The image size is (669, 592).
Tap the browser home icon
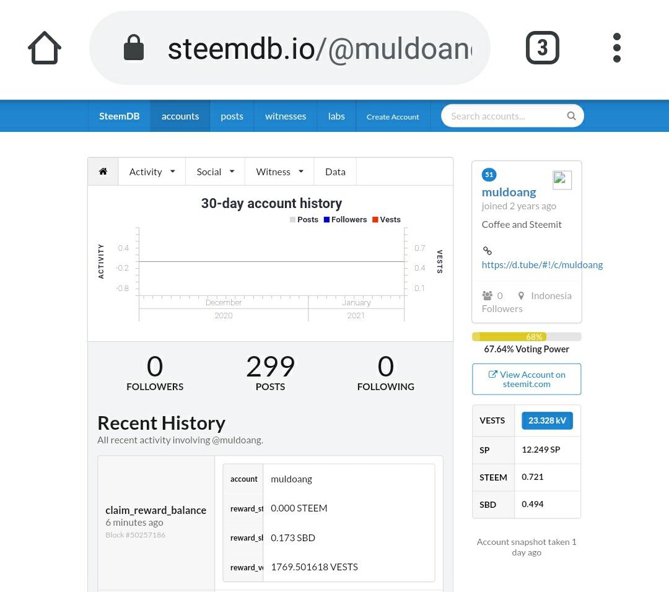tap(45, 48)
